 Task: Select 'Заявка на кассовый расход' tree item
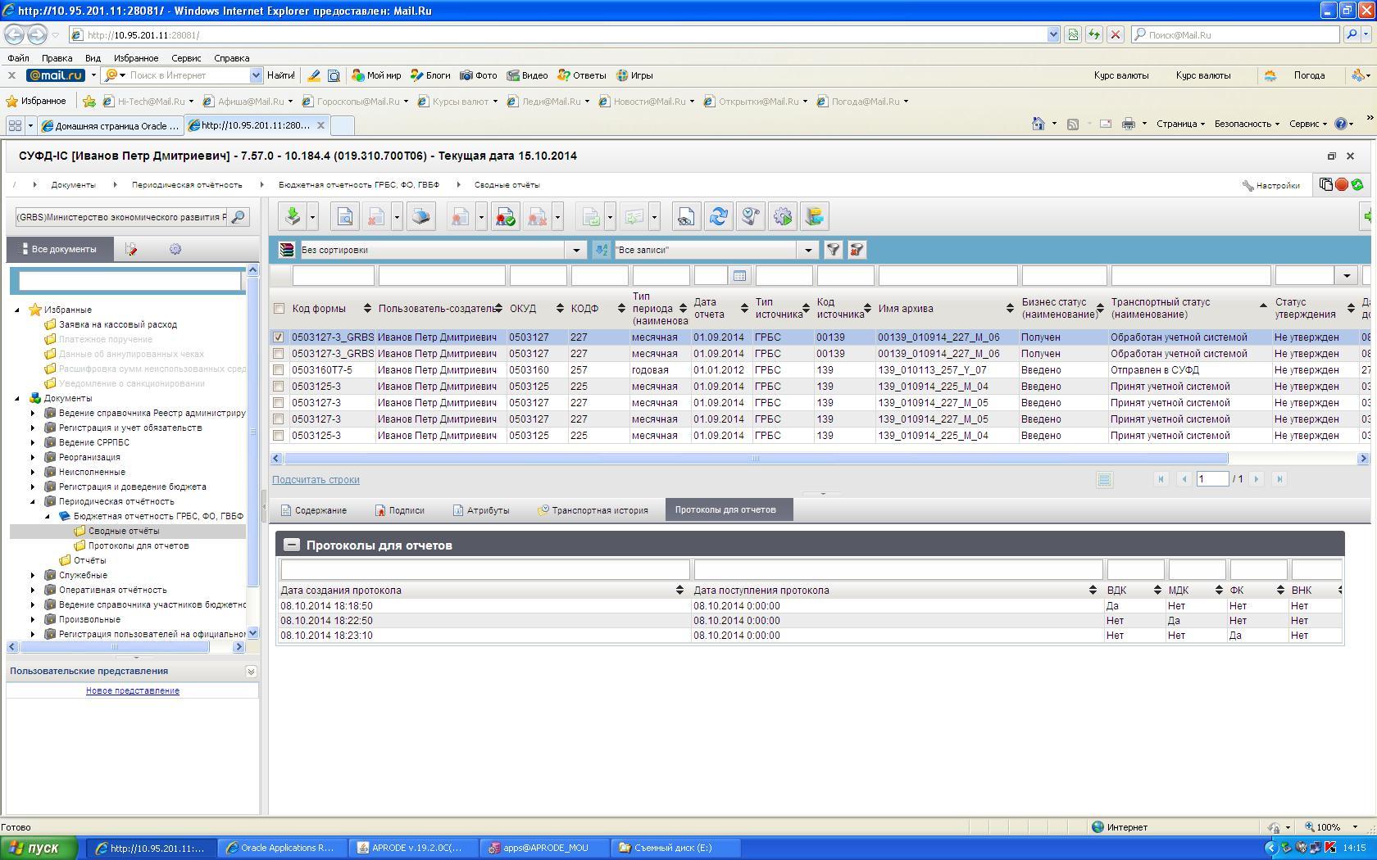[118, 324]
